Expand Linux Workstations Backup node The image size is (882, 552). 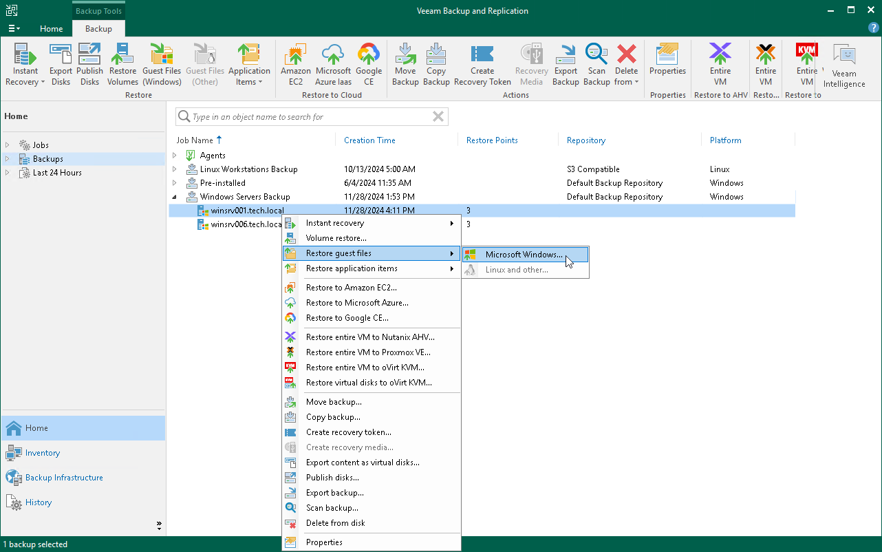[x=175, y=169]
